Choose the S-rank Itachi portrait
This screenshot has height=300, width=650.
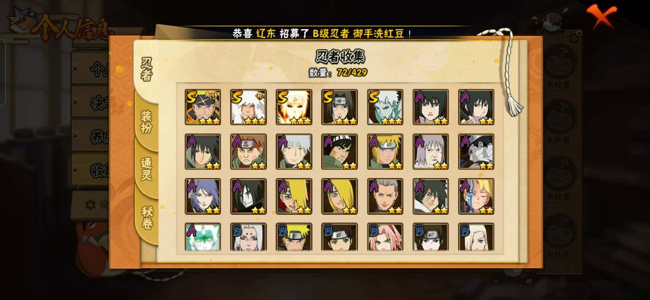tap(339, 107)
